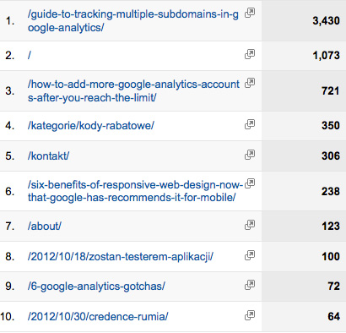Viewport: 346px width, 333px height.
Task: Click row number 9.
Action: [10, 287]
